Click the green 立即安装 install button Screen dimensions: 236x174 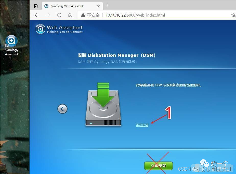pos(159,166)
